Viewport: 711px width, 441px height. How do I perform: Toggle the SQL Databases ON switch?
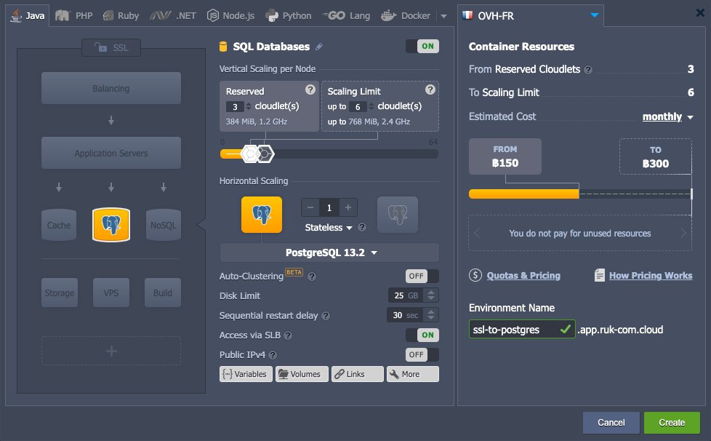pyautogui.click(x=422, y=47)
